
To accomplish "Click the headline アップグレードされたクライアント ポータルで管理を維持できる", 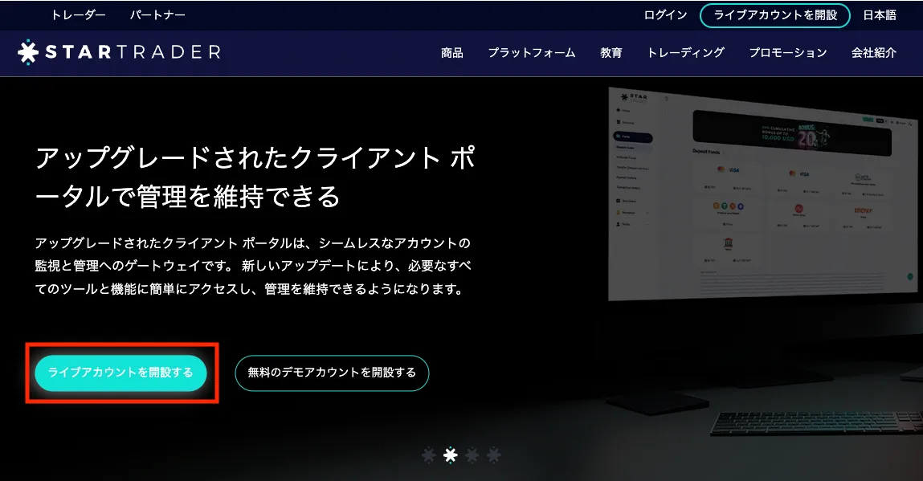I will point(255,177).
